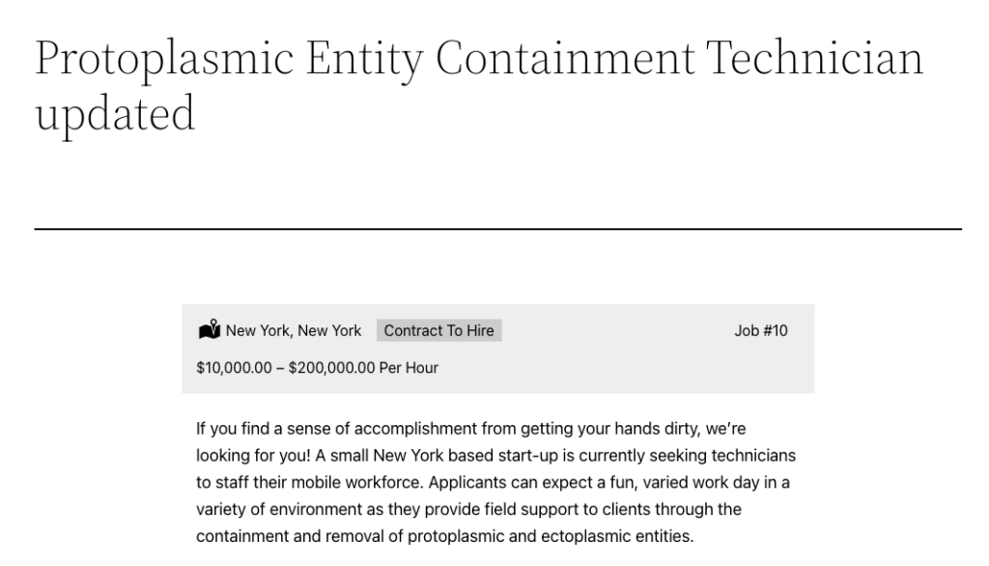Click the word updated in the title
Image resolution: width=989 pixels, height=566 pixels.
click(115, 114)
